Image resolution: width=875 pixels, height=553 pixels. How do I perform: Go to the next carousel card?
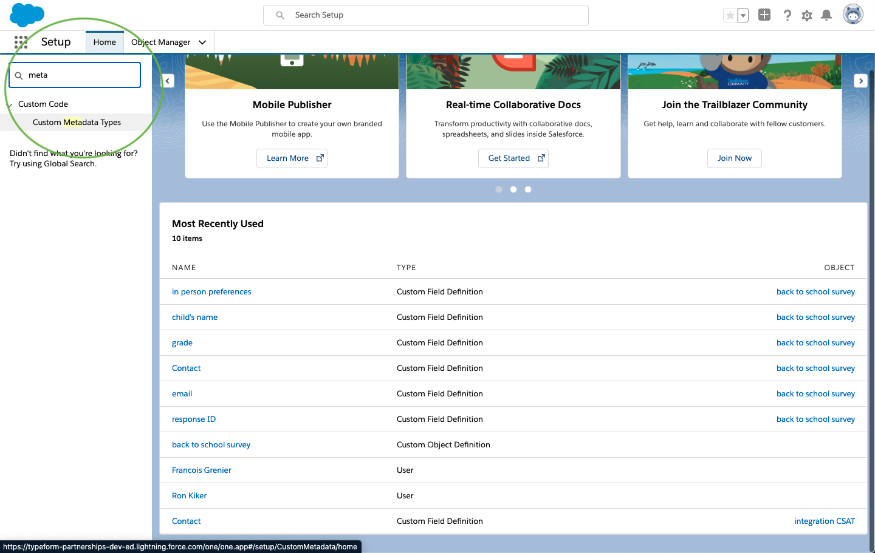(x=860, y=81)
